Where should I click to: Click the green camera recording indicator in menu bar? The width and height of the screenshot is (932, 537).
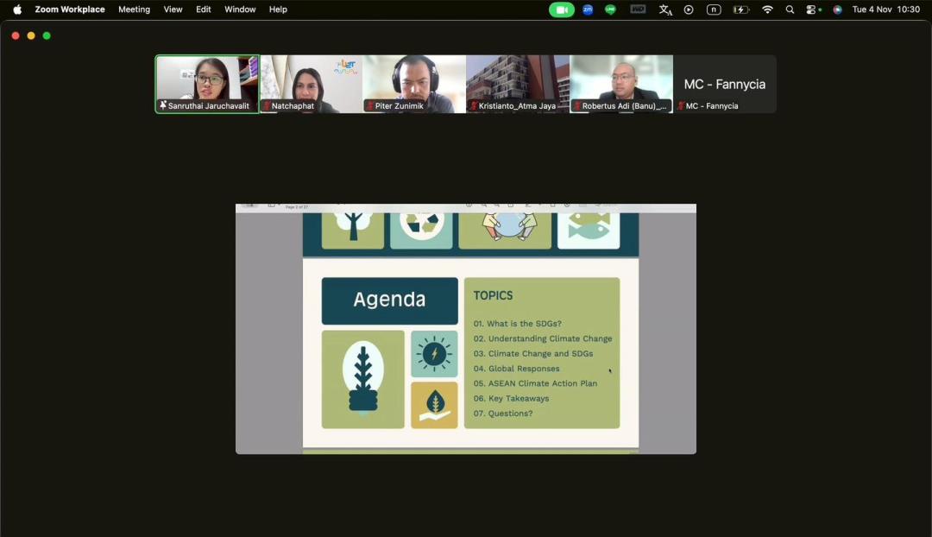pyautogui.click(x=562, y=9)
